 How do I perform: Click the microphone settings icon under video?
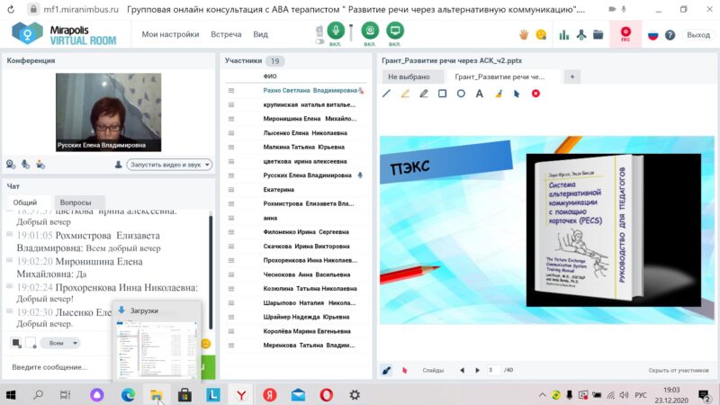(26, 165)
